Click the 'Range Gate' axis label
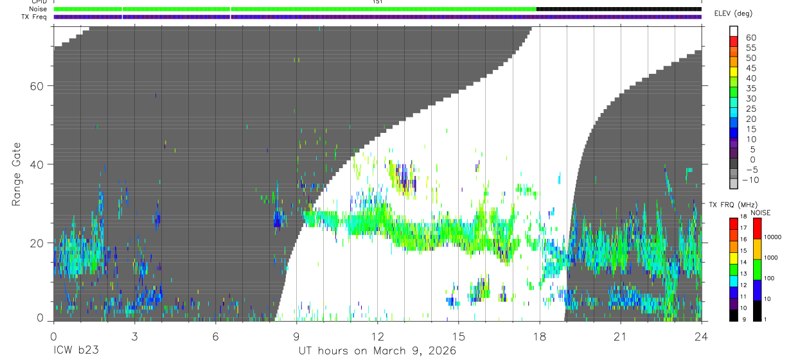Image resolution: width=789 pixels, height=364 pixels. [17, 174]
